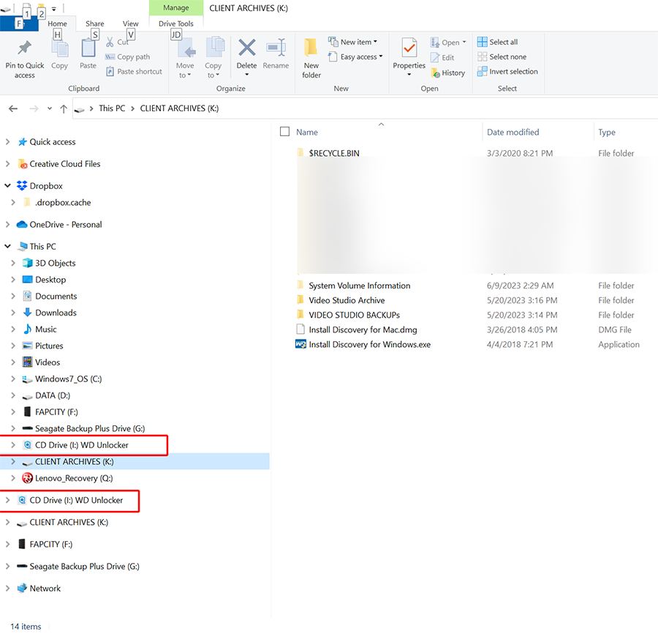Click the Manage contextual tab
658x634 pixels.
175,8
